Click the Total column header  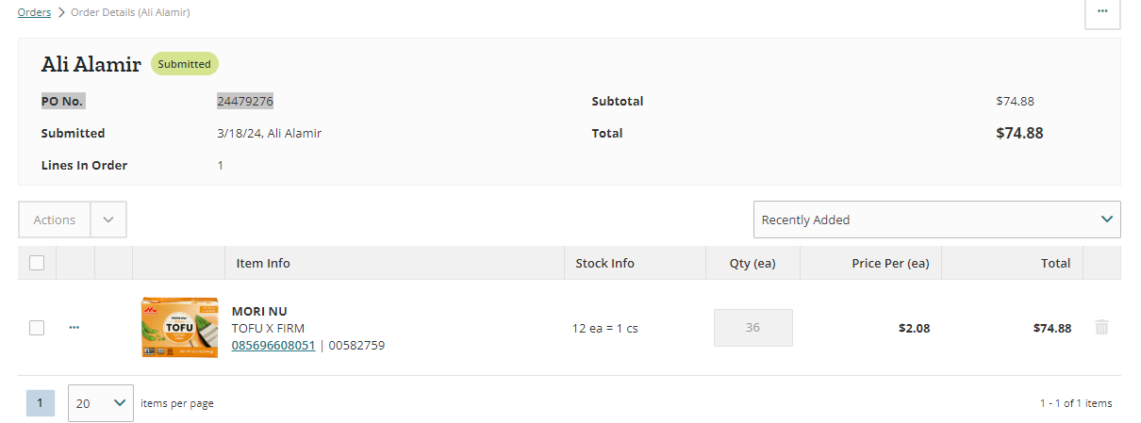1055,264
